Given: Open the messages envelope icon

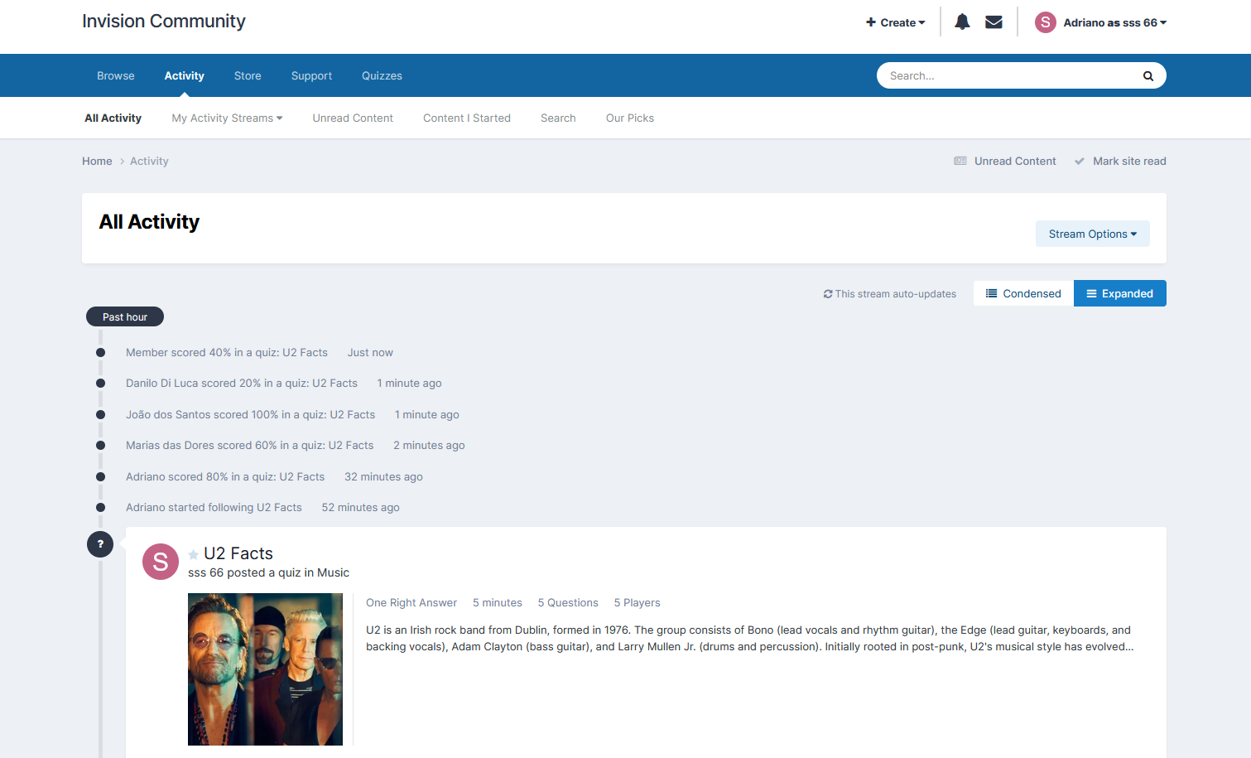Looking at the screenshot, I should pos(994,22).
